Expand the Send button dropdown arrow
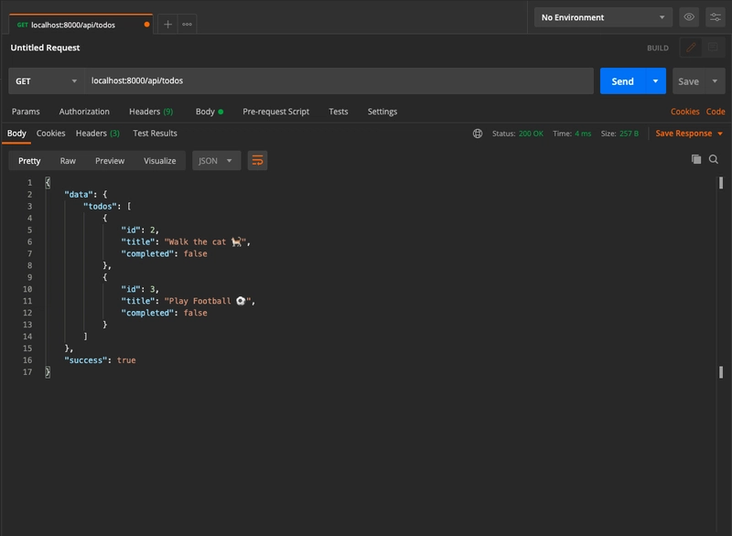The image size is (732, 536). pyautogui.click(x=655, y=81)
